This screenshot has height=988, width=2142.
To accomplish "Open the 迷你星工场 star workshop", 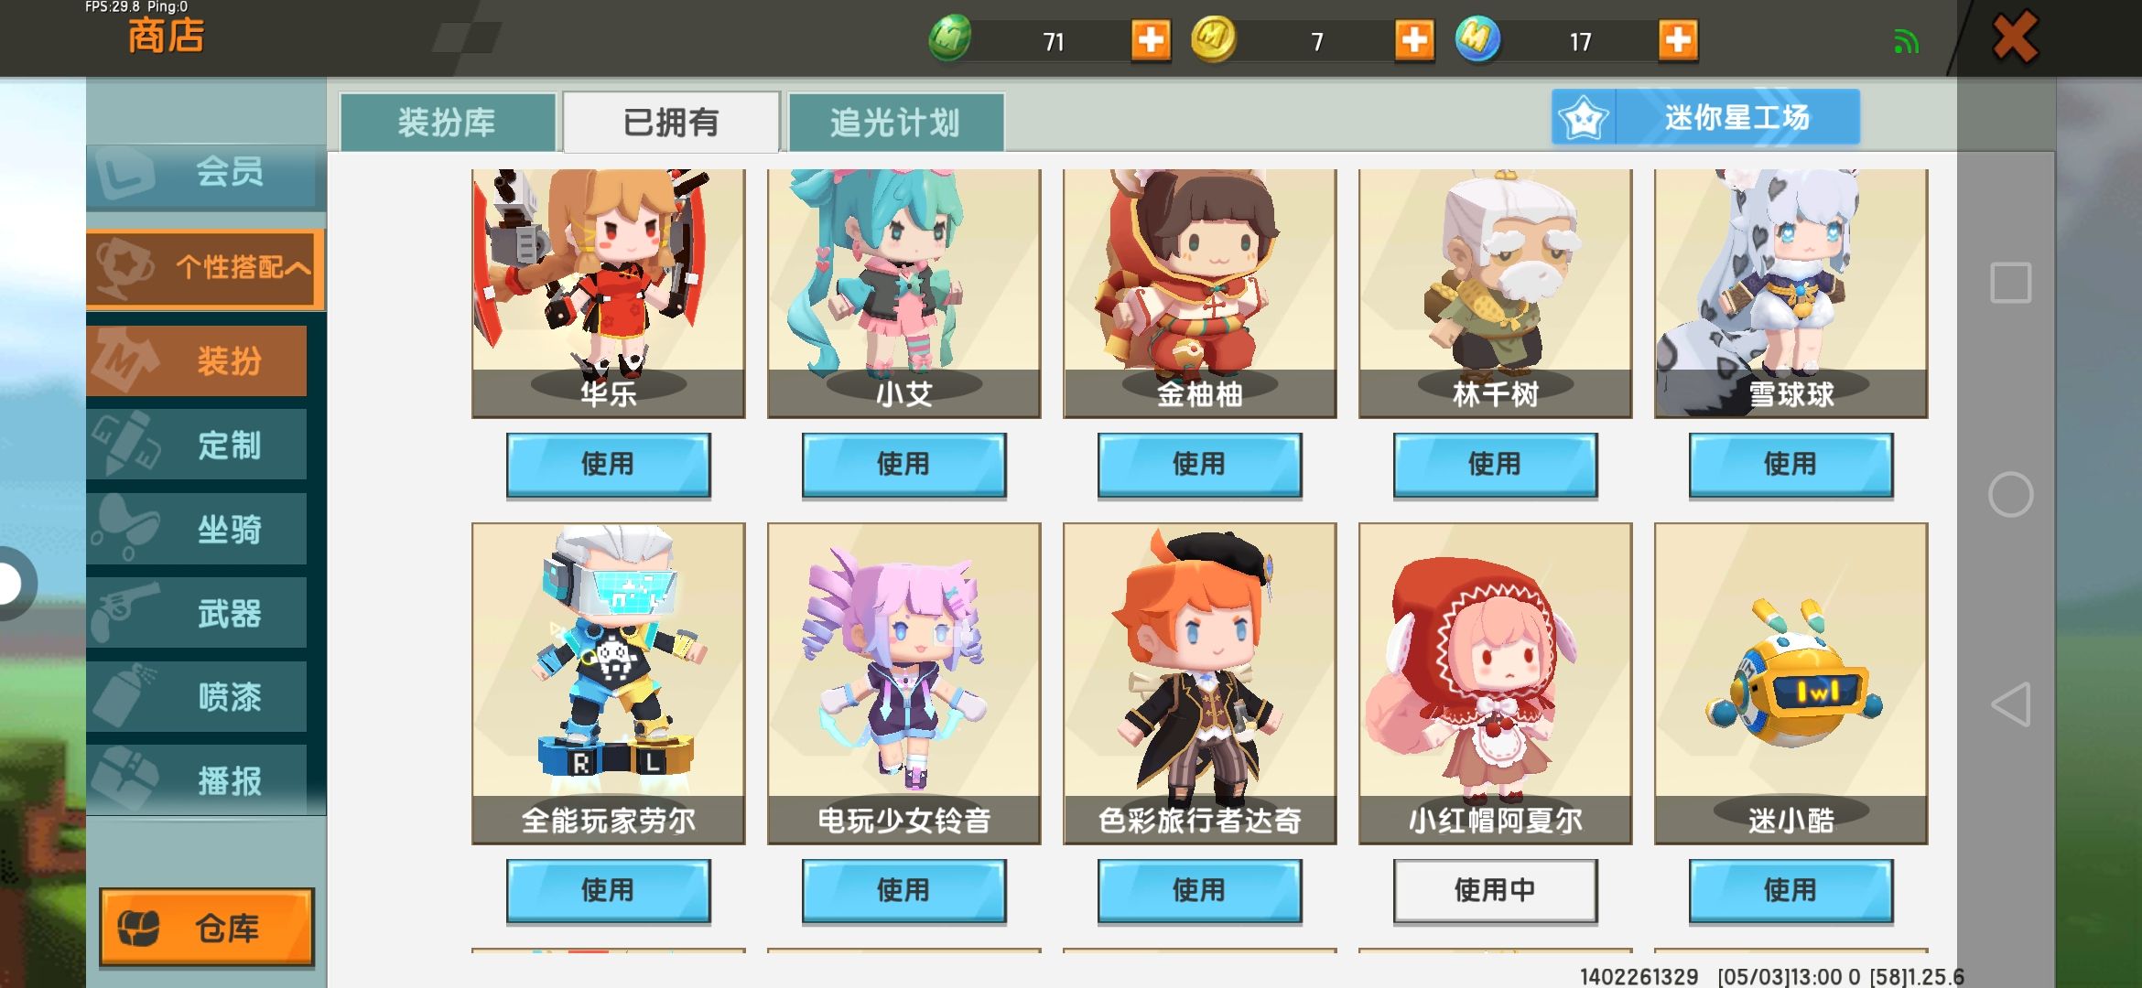I will click(x=1705, y=117).
